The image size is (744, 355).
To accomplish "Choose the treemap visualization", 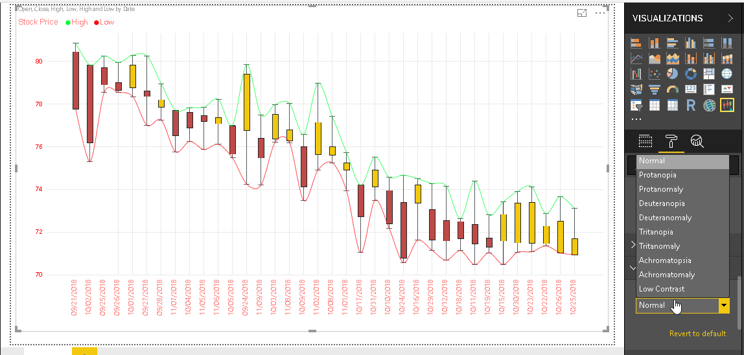I will (709, 74).
